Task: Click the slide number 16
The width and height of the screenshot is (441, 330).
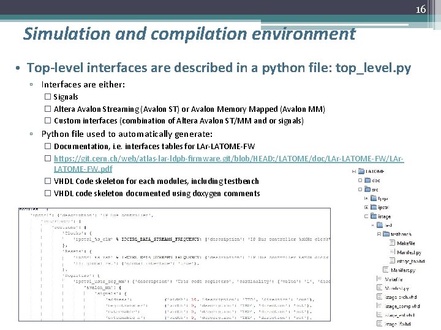Action: (421, 10)
